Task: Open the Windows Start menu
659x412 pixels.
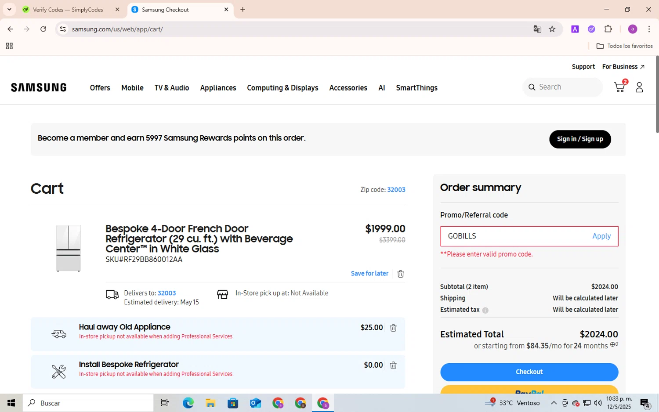Action: coord(11,403)
